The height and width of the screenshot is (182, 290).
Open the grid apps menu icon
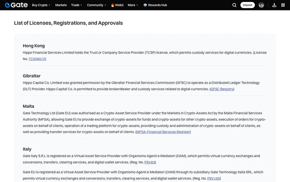coord(283,5)
